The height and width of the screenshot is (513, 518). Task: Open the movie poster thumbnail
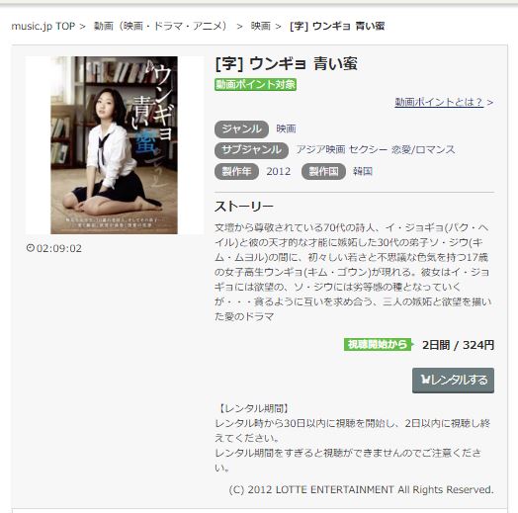click(x=115, y=145)
